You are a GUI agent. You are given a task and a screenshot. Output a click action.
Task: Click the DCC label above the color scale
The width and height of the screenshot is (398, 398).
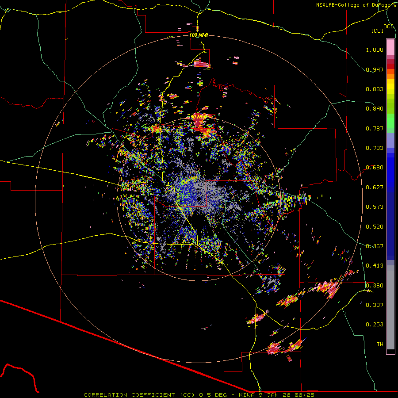click(388, 27)
